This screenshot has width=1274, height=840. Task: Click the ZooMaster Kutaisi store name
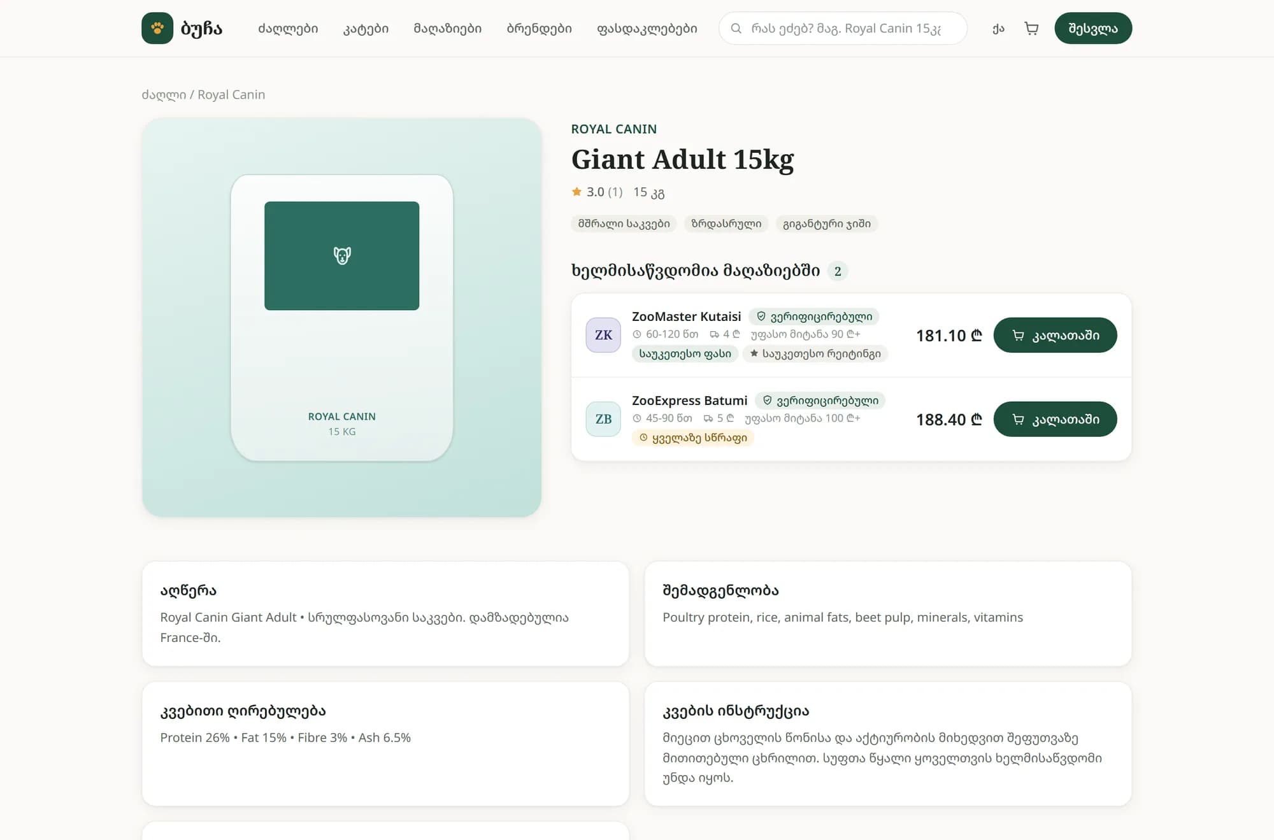pyautogui.click(x=686, y=317)
